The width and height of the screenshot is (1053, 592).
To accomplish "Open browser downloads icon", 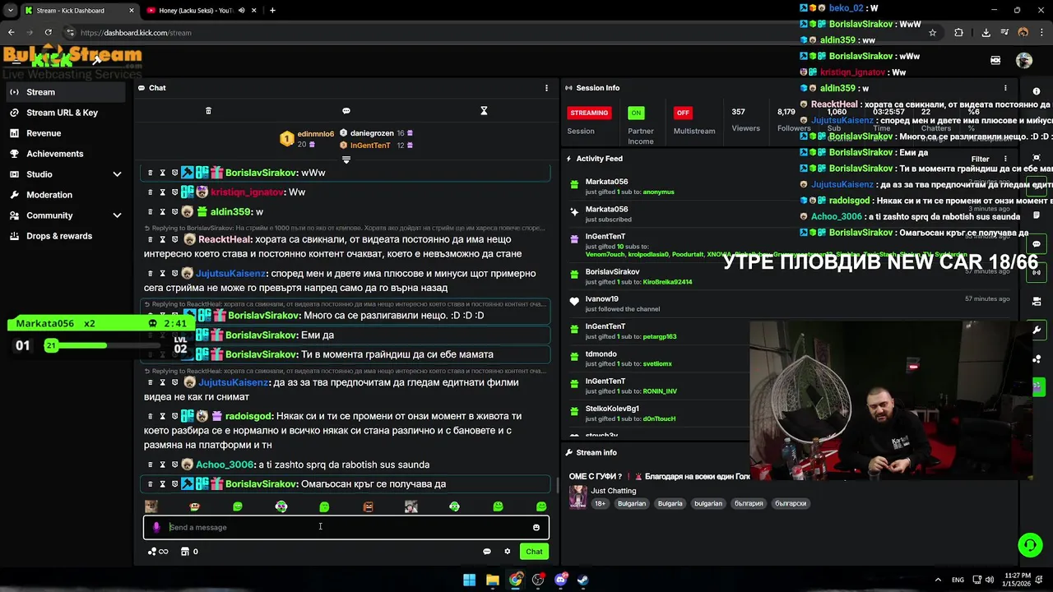I will [x=986, y=33].
